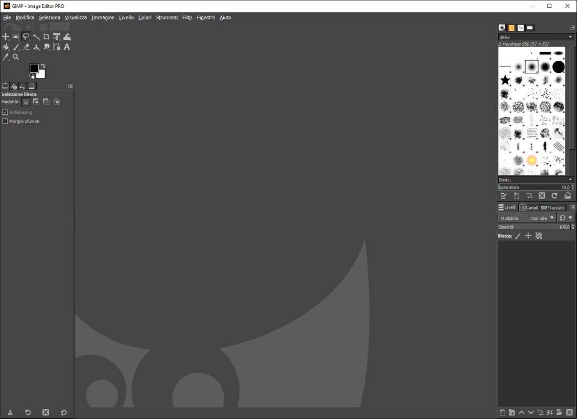Select the Crop tool

tap(46, 37)
